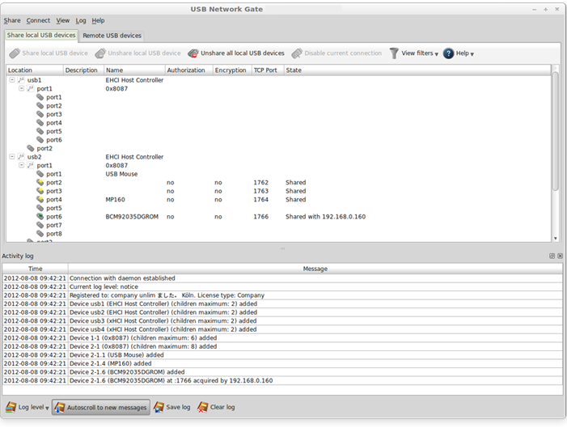Click the Unshare local USB device icon

(100, 53)
